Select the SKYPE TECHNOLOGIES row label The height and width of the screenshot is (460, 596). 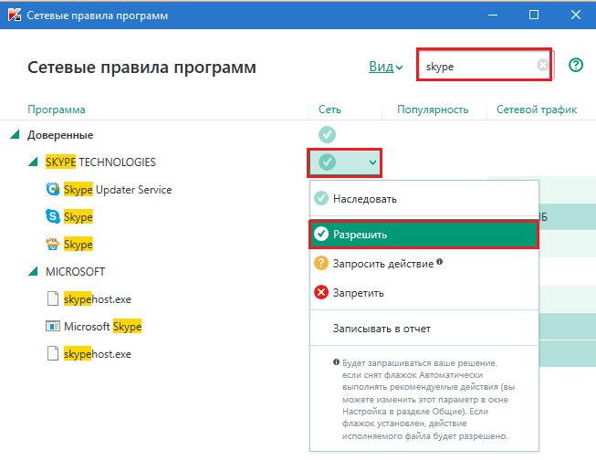(100, 162)
